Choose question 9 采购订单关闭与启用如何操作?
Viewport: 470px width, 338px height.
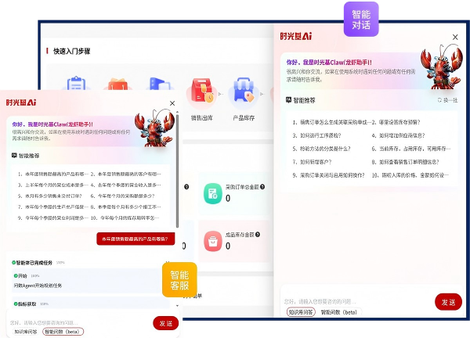coord(328,175)
